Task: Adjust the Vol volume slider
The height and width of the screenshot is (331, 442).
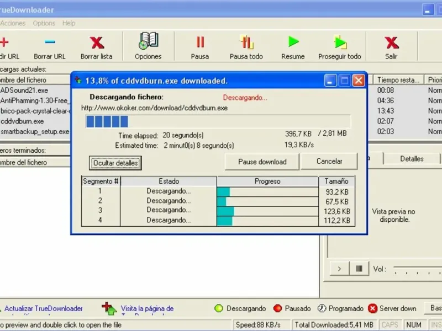Action: point(418,269)
